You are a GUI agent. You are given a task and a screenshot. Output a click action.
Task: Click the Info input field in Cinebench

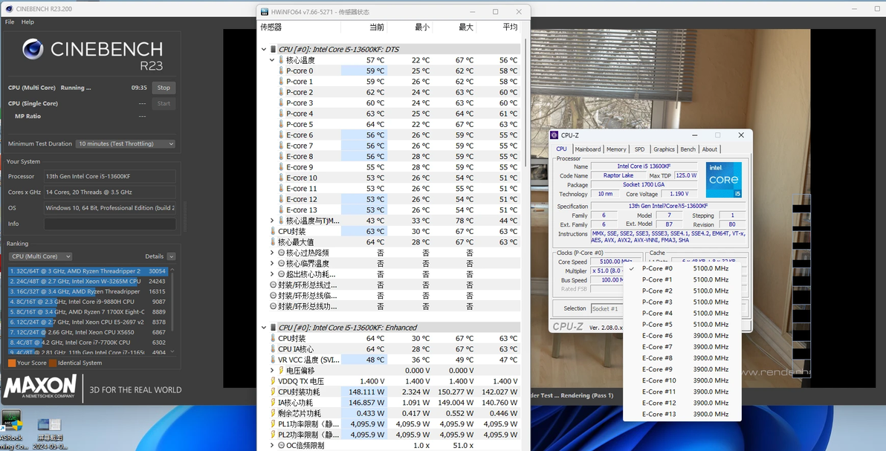[109, 224]
